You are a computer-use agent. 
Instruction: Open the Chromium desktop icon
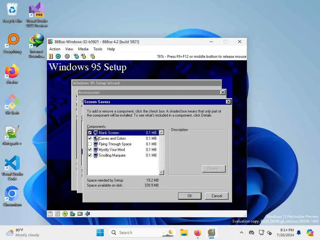[12, 196]
